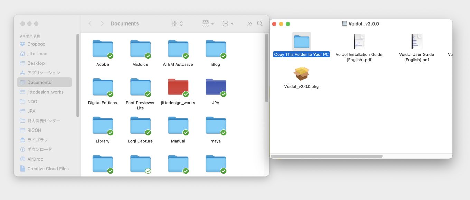Select Dropbox in the sidebar
The image size is (470, 200).
(x=36, y=44)
